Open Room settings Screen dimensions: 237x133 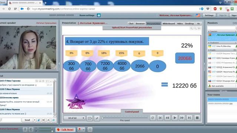(x=87, y=16)
